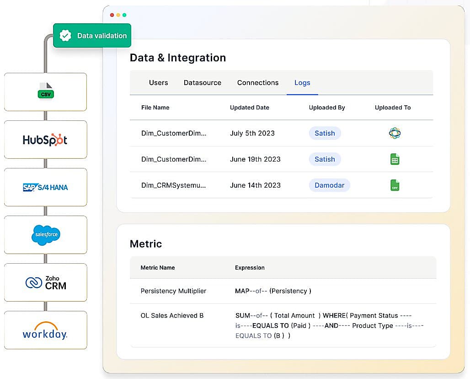Image resolution: width=470 pixels, height=379 pixels.
Task: Click the green CSV file icon in June 14th row
Action: (x=395, y=185)
